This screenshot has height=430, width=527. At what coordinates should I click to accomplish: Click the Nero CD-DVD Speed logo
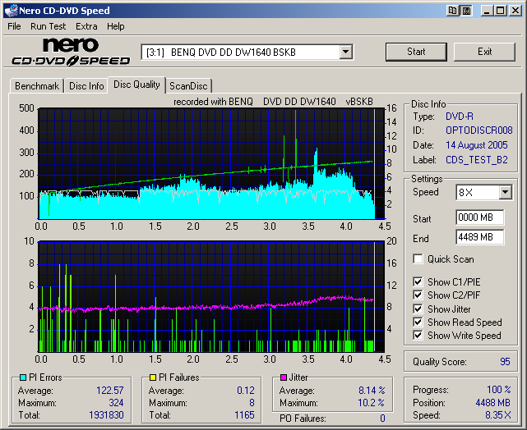pos(71,52)
